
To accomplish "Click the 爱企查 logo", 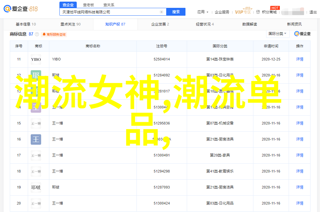I will (x=21, y=9).
